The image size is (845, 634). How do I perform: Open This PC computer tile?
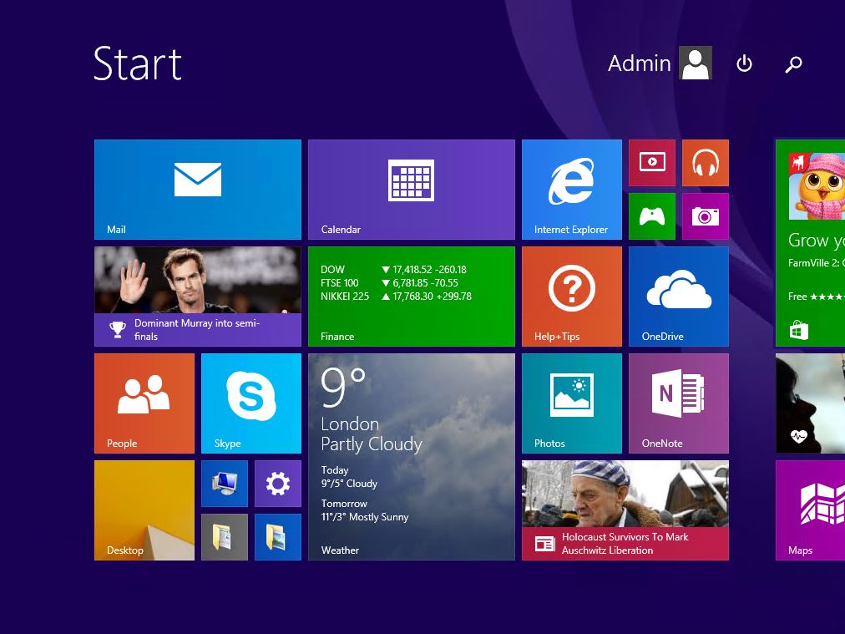pyautogui.click(x=224, y=483)
